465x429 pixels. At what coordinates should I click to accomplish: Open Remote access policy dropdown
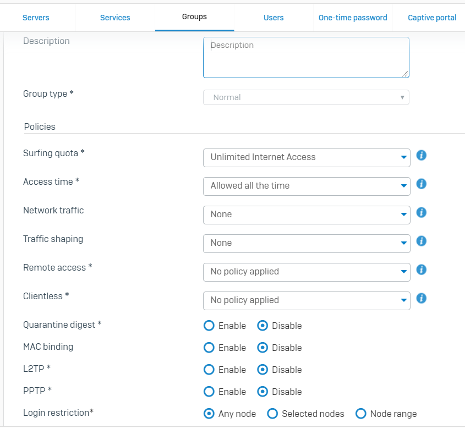307,272
